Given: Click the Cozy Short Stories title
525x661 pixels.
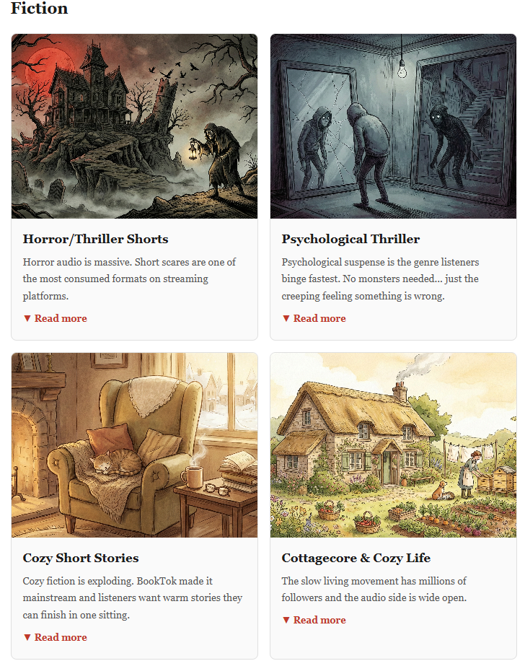Looking at the screenshot, I should tap(81, 558).
